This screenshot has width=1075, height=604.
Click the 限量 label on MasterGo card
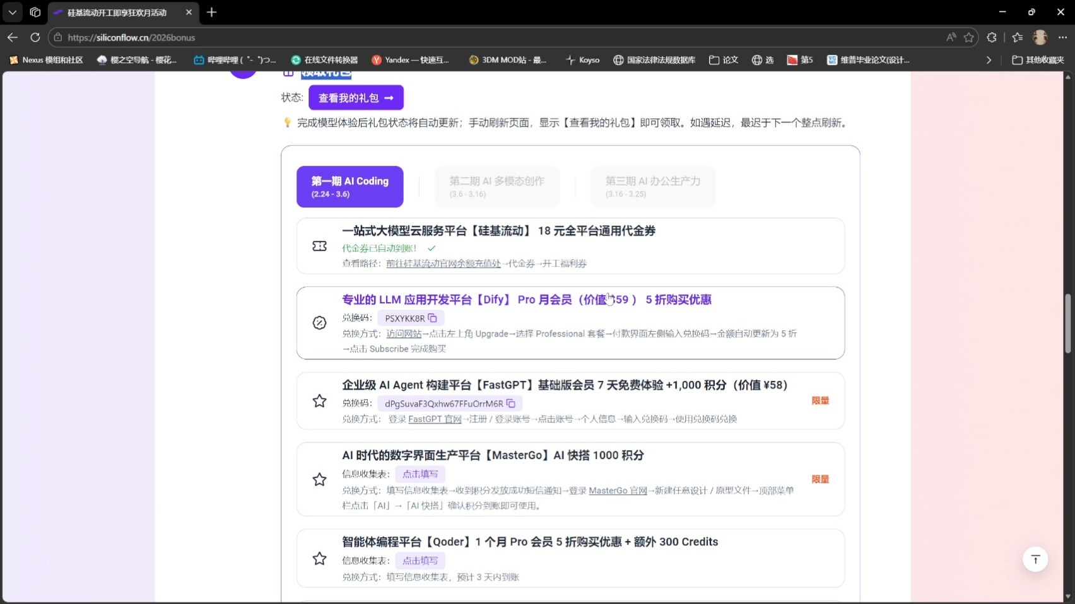(x=820, y=480)
